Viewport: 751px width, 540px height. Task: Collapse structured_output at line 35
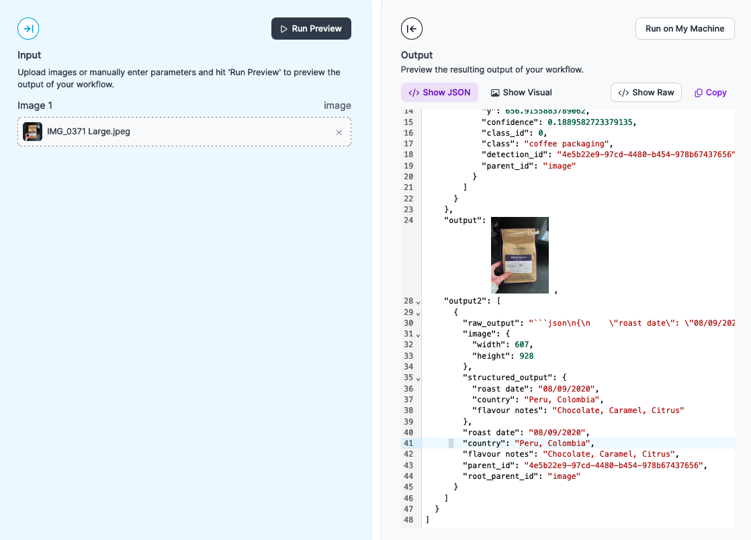pyautogui.click(x=418, y=379)
